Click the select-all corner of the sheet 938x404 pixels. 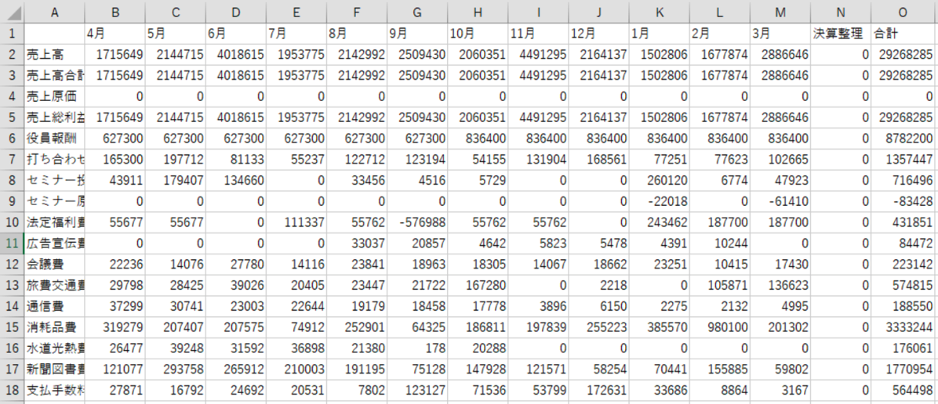(x=12, y=11)
